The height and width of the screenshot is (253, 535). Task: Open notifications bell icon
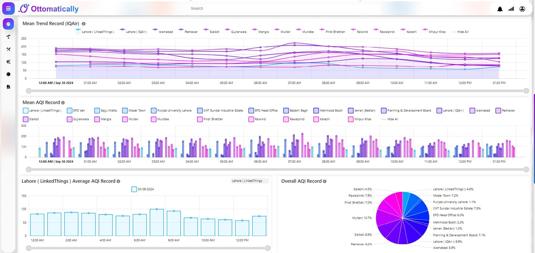click(500, 9)
